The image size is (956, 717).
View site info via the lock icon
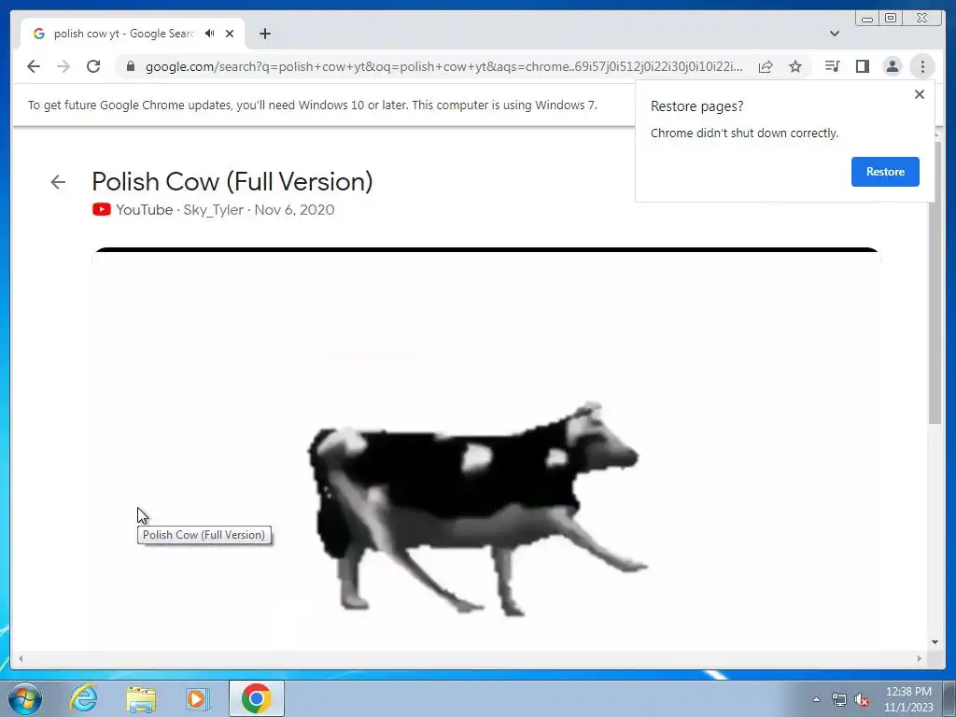[130, 66]
